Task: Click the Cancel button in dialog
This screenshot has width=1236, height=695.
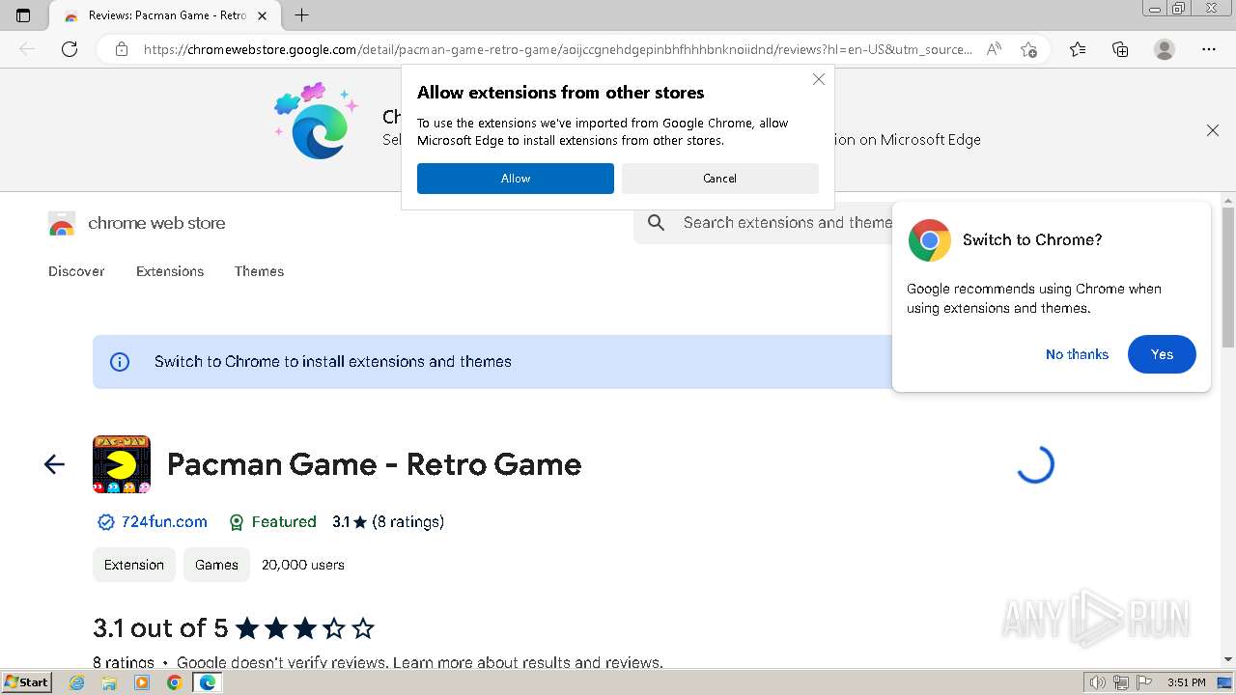Action: coord(720,179)
